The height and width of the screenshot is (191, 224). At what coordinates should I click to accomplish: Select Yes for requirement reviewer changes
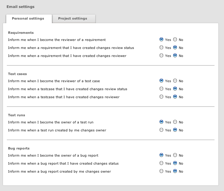click(x=161, y=55)
